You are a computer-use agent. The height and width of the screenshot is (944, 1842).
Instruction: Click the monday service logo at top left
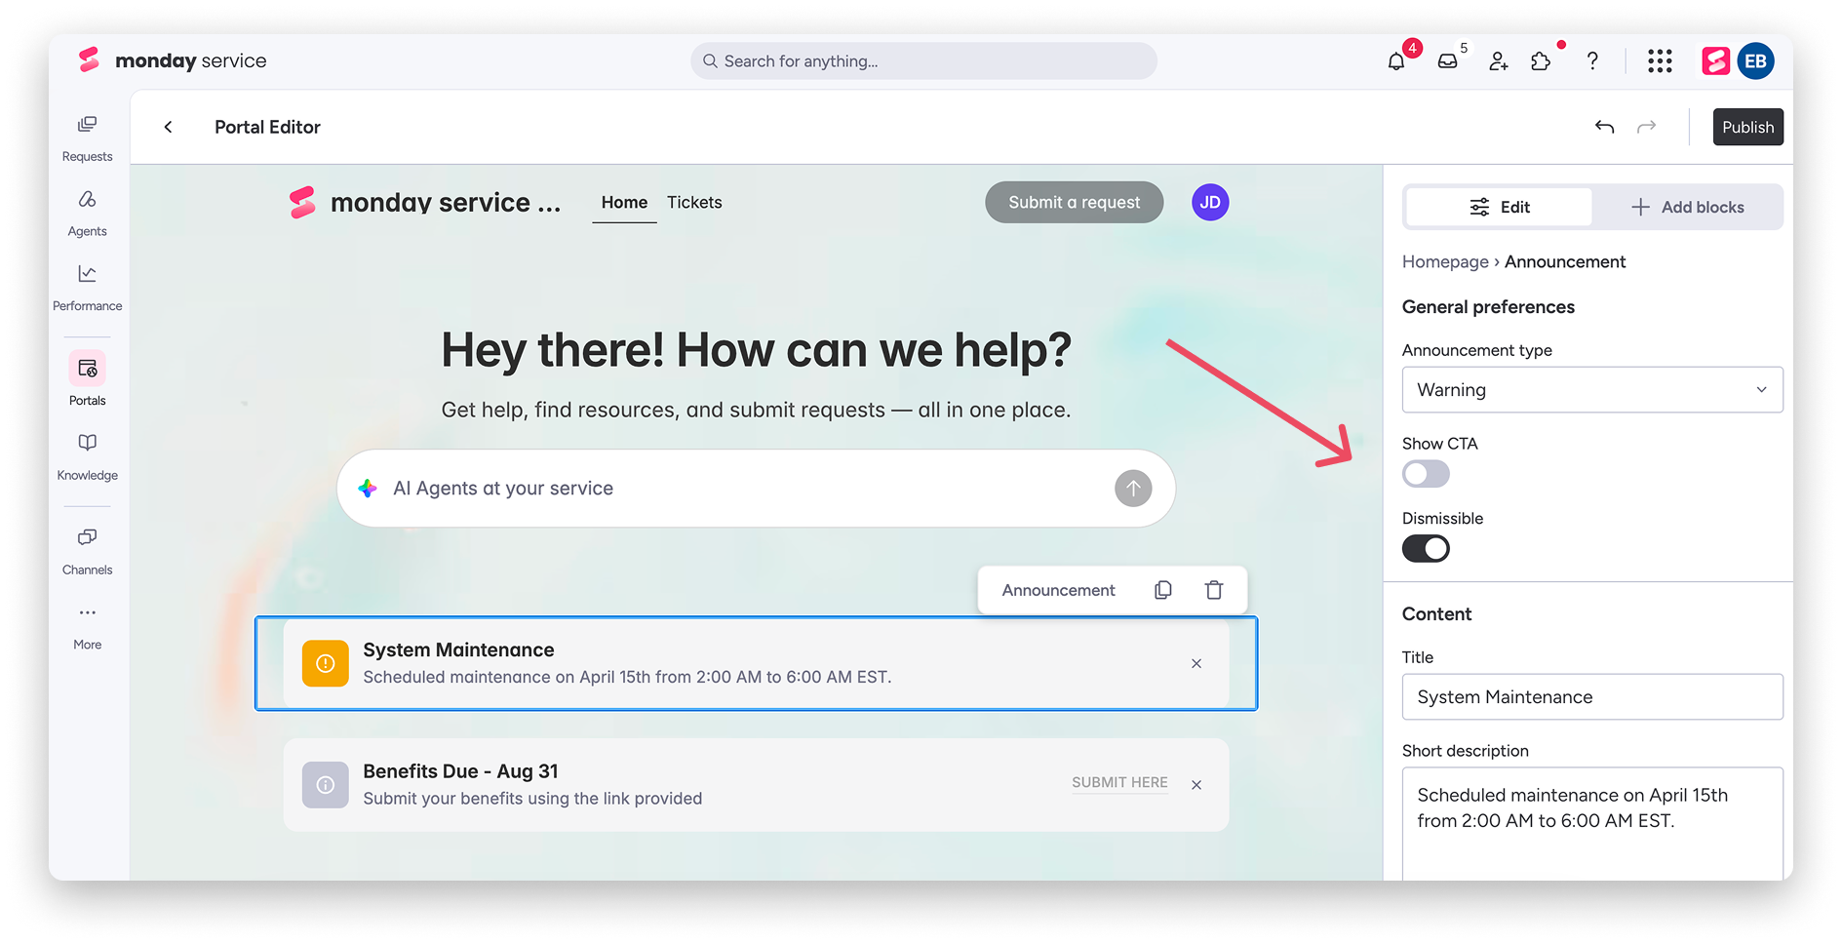172,60
